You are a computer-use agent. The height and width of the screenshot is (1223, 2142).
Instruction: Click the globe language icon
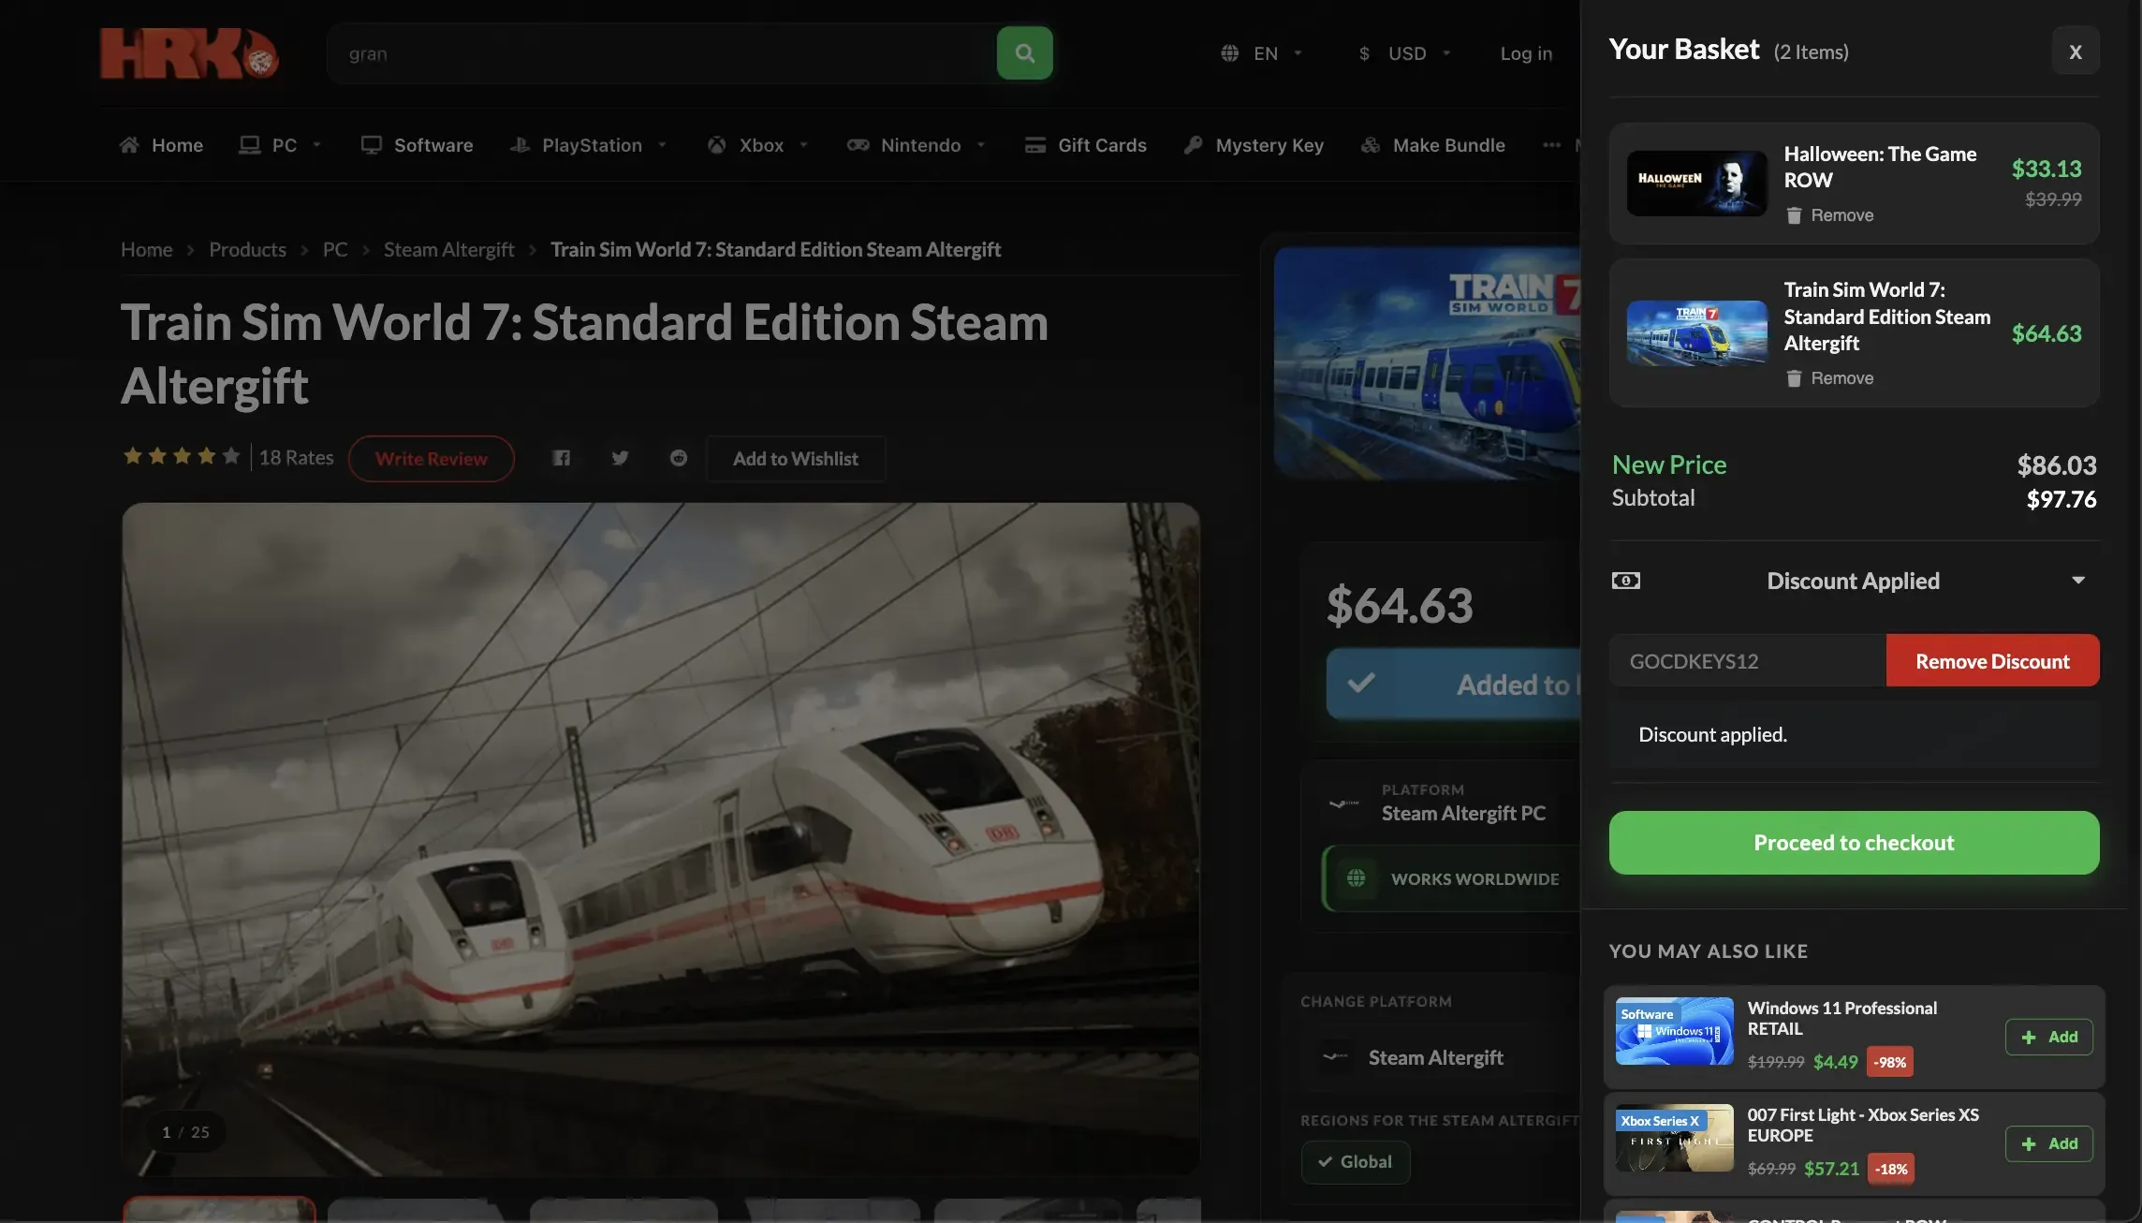pyautogui.click(x=1230, y=53)
